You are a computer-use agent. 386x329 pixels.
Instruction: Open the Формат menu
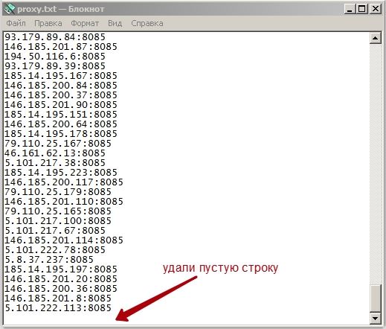coord(85,23)
